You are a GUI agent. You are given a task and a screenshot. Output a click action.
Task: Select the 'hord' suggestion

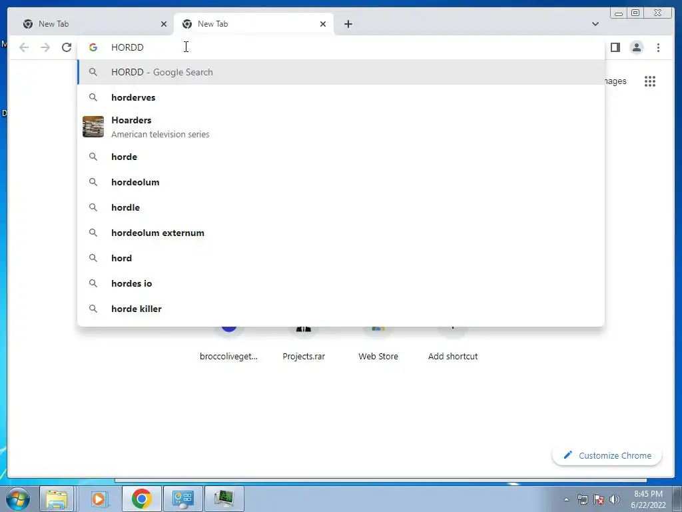pos(341,258)
